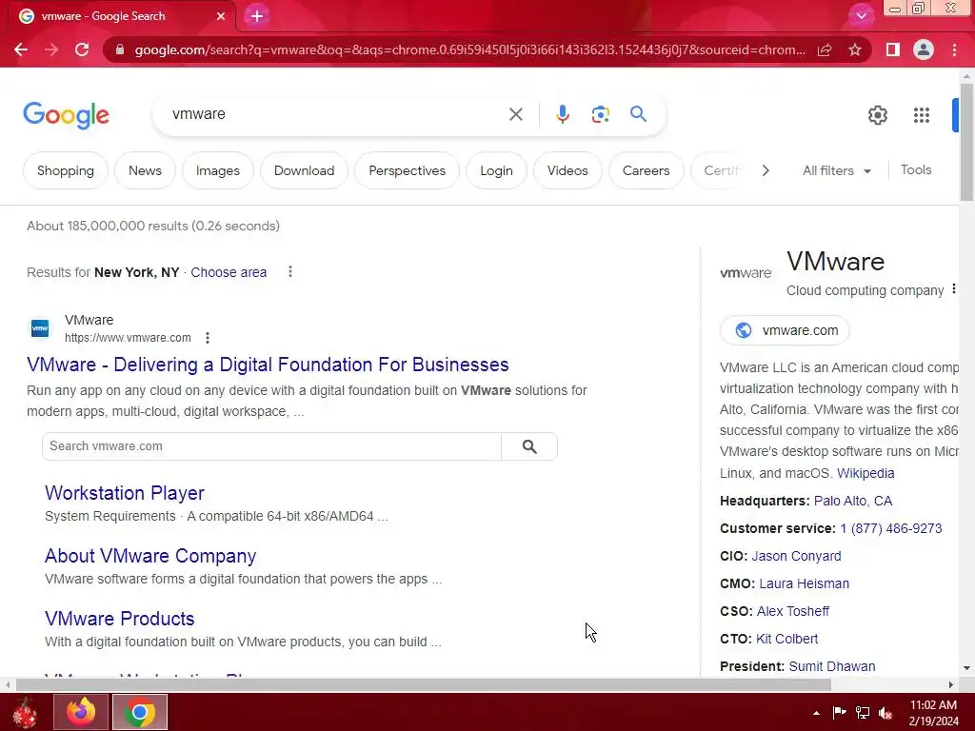Go back using the browser back arrow
Image resolution: width=975 pixels, height=731 pixels.
coord(21,49)
